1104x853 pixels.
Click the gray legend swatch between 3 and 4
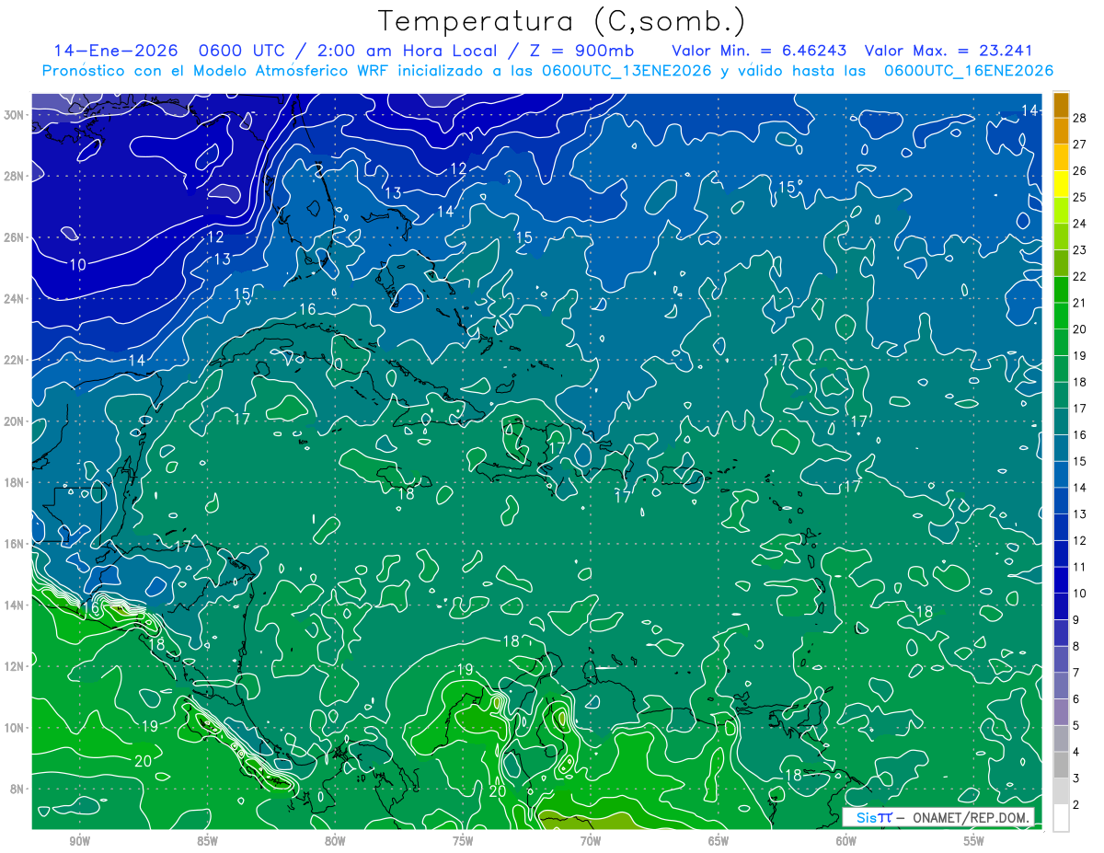click(x=1061, y=764)
